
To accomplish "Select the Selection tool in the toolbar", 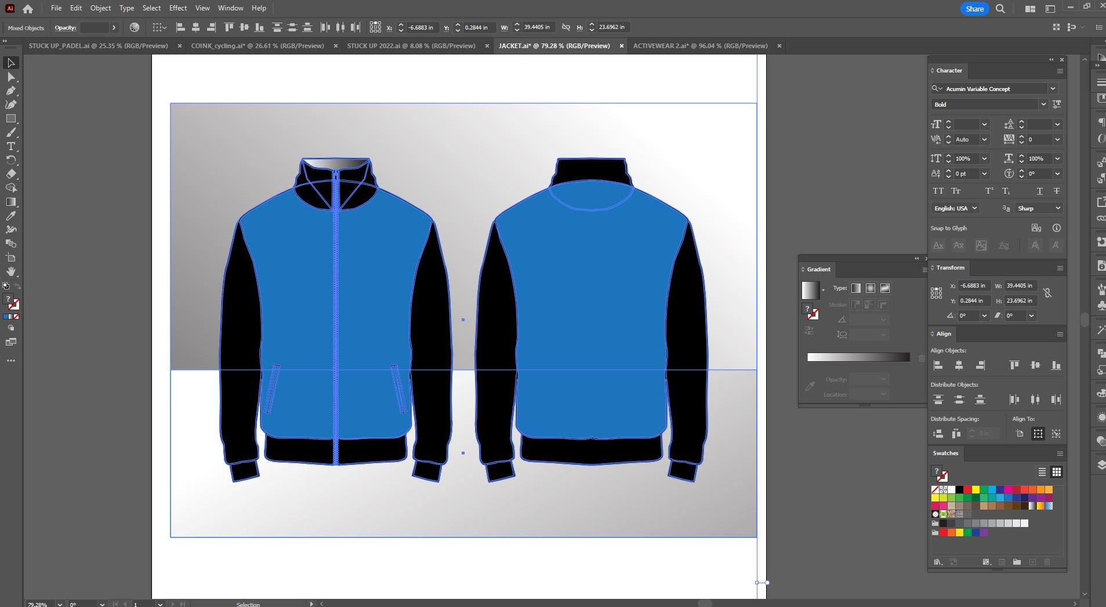I will tap(10, 62).
